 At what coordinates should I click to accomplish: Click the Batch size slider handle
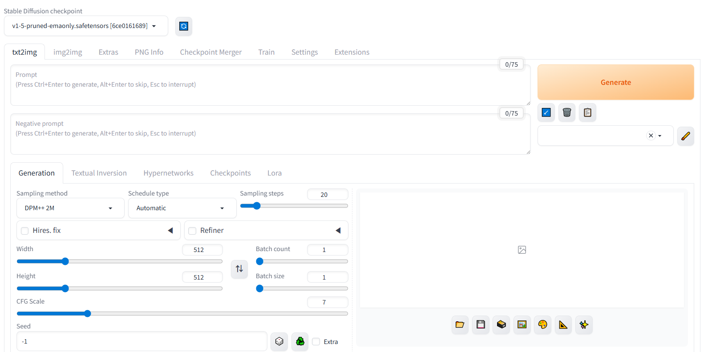click(x=260, y=288)
